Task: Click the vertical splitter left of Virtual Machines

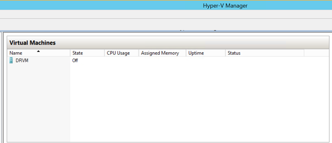Action: point(3,88)
